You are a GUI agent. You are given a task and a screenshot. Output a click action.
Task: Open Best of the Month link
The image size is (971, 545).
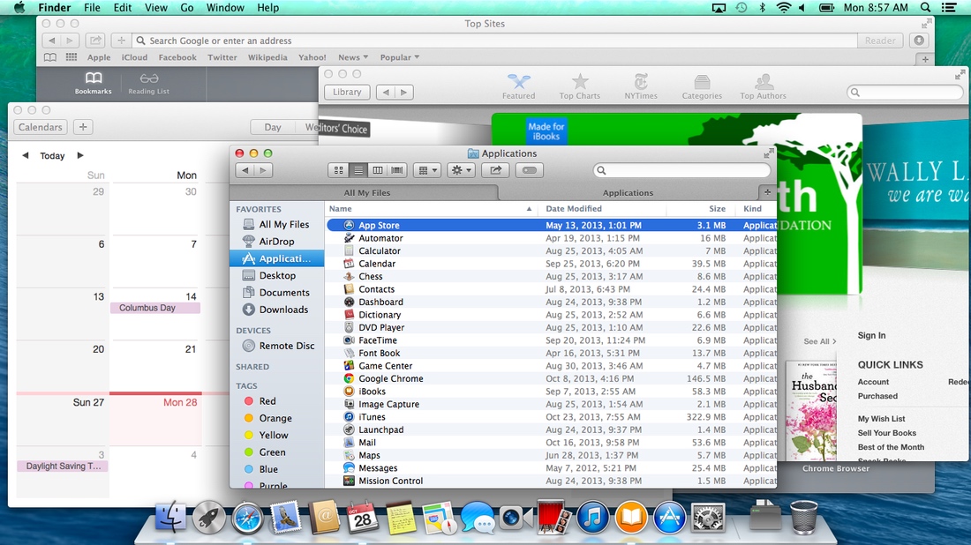click(x=891, y=447)
